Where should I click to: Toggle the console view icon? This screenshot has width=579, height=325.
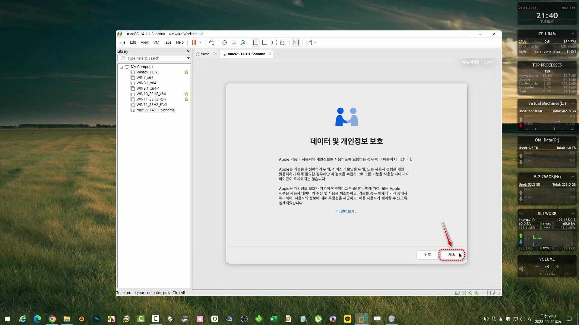296,42
